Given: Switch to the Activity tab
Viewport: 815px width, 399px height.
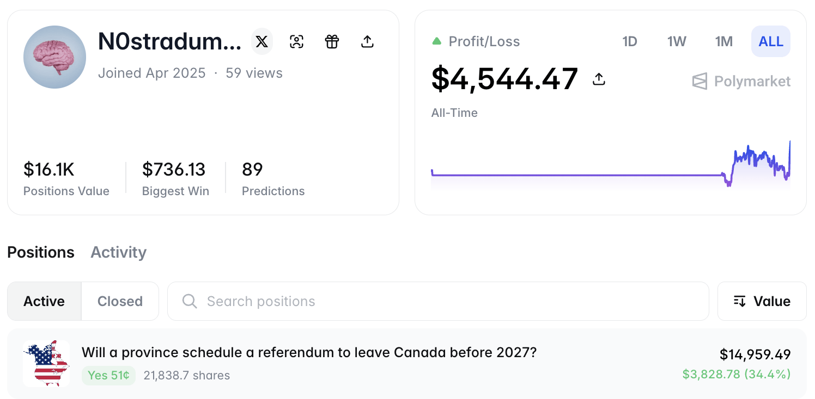Looking at the screenshot, I should coord(118,252).
